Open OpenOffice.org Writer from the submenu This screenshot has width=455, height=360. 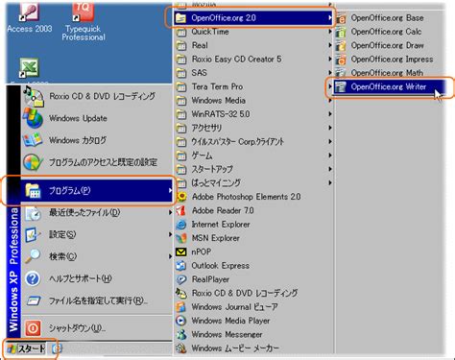coord(389,86)
